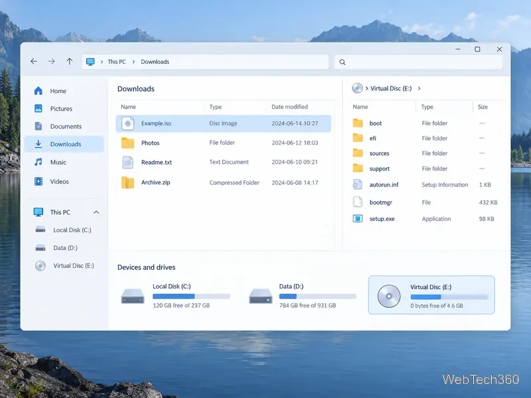531x398 pixels.
Task: Select the efi folder row
Action: click(x=427, y=138)
